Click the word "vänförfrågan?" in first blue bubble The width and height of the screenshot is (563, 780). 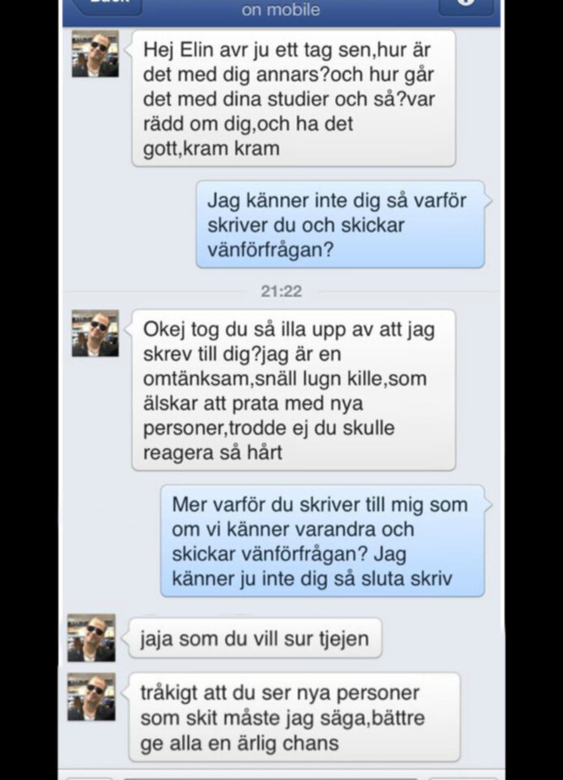[270, 250]
